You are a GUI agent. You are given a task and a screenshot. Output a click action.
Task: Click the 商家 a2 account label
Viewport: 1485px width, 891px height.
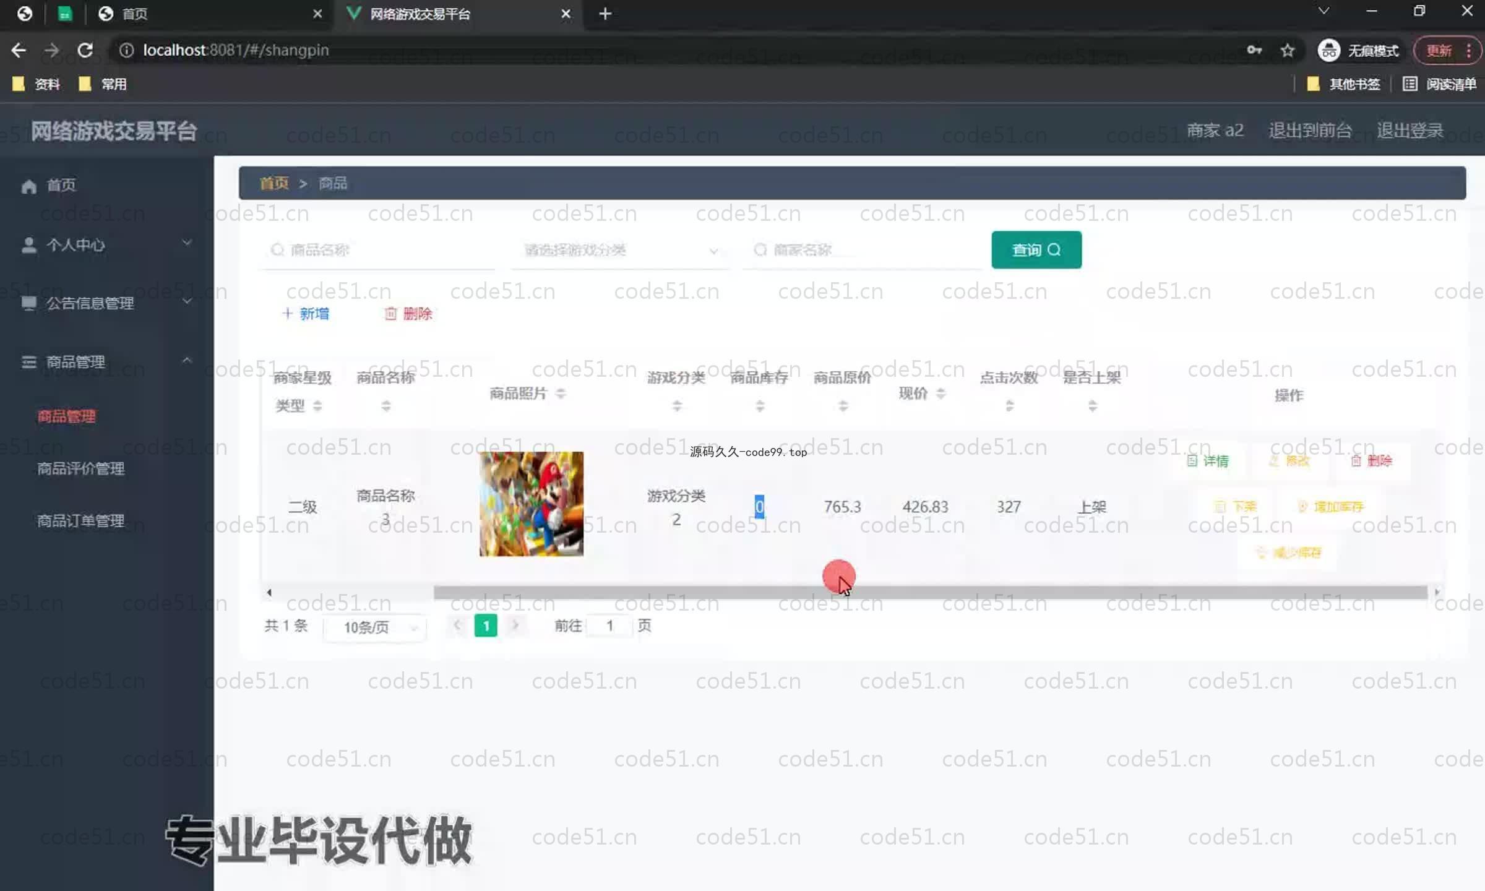click(x=1215, y=131)
